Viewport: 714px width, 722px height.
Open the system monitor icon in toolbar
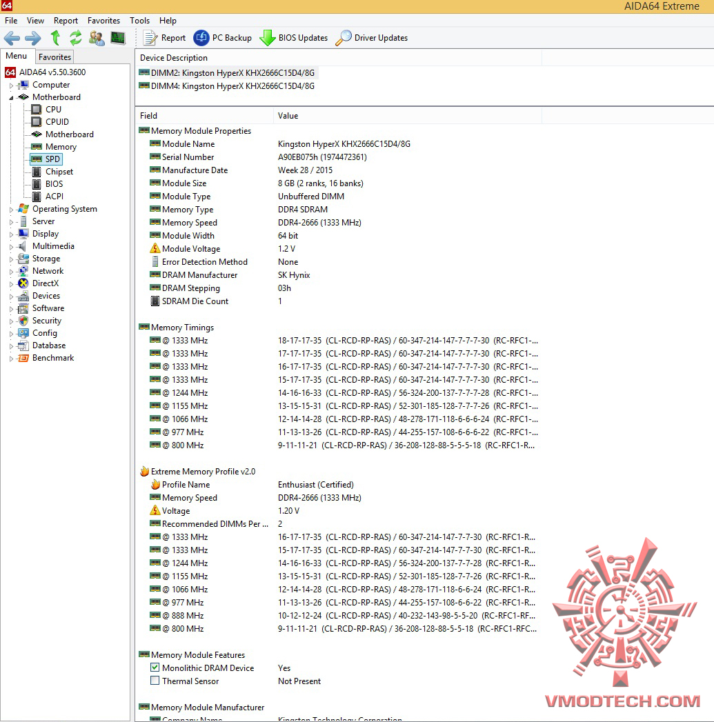tap(118, 38)
